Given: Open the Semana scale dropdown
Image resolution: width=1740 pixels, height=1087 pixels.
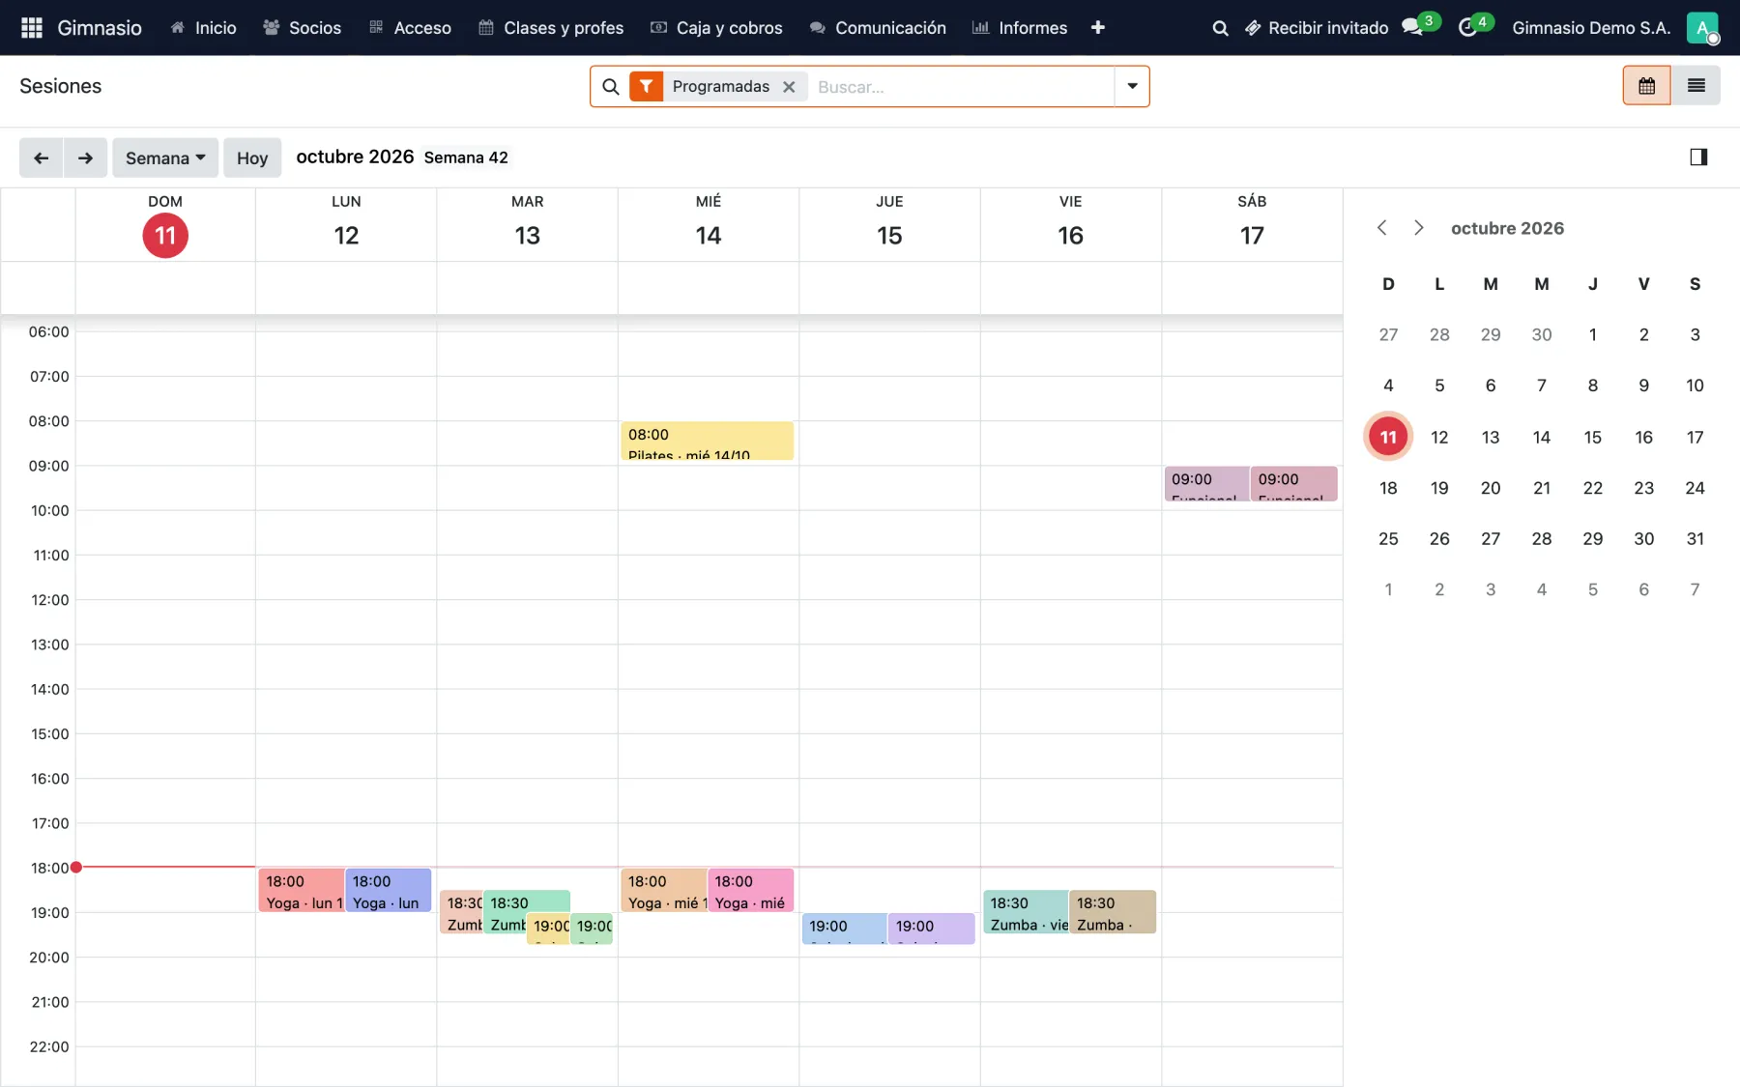Looking at the screenshot, I should [x=165, y=157].
